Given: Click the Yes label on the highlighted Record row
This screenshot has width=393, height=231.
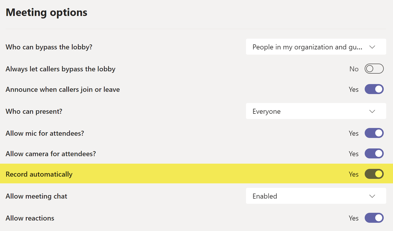Looking at the screenshot, I should 354,174.
